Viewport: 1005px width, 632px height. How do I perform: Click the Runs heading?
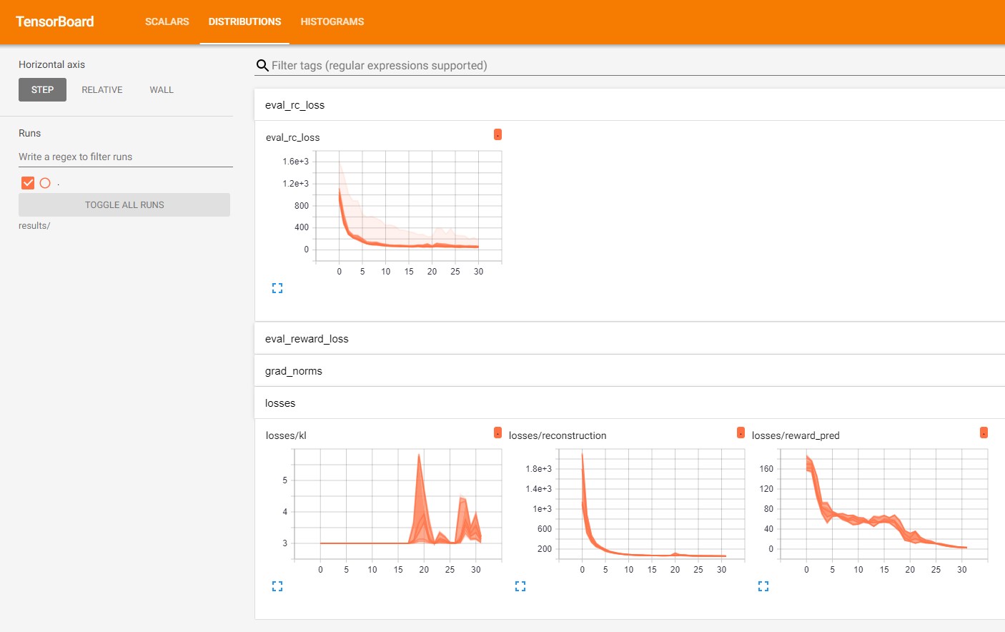coord(29,133)
